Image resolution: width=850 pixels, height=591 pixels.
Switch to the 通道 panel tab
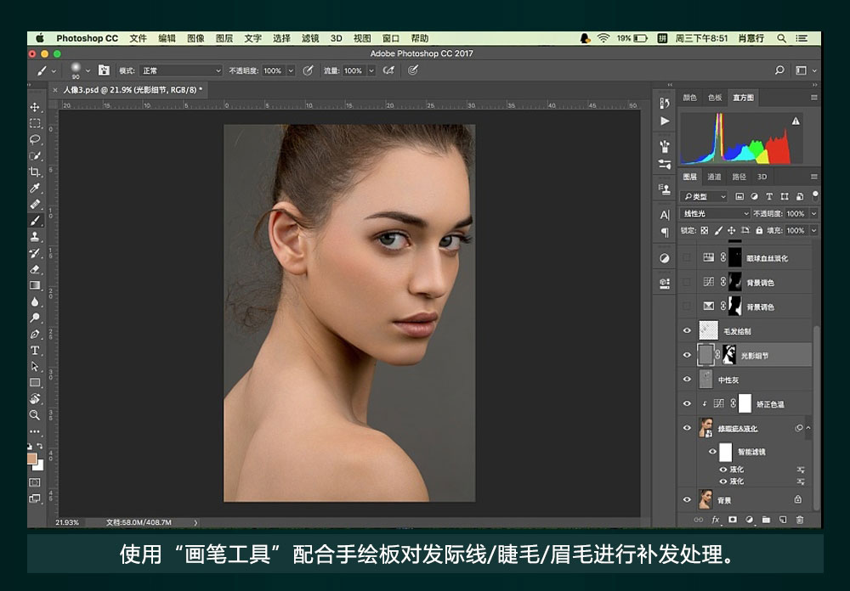tap(714, 177)
